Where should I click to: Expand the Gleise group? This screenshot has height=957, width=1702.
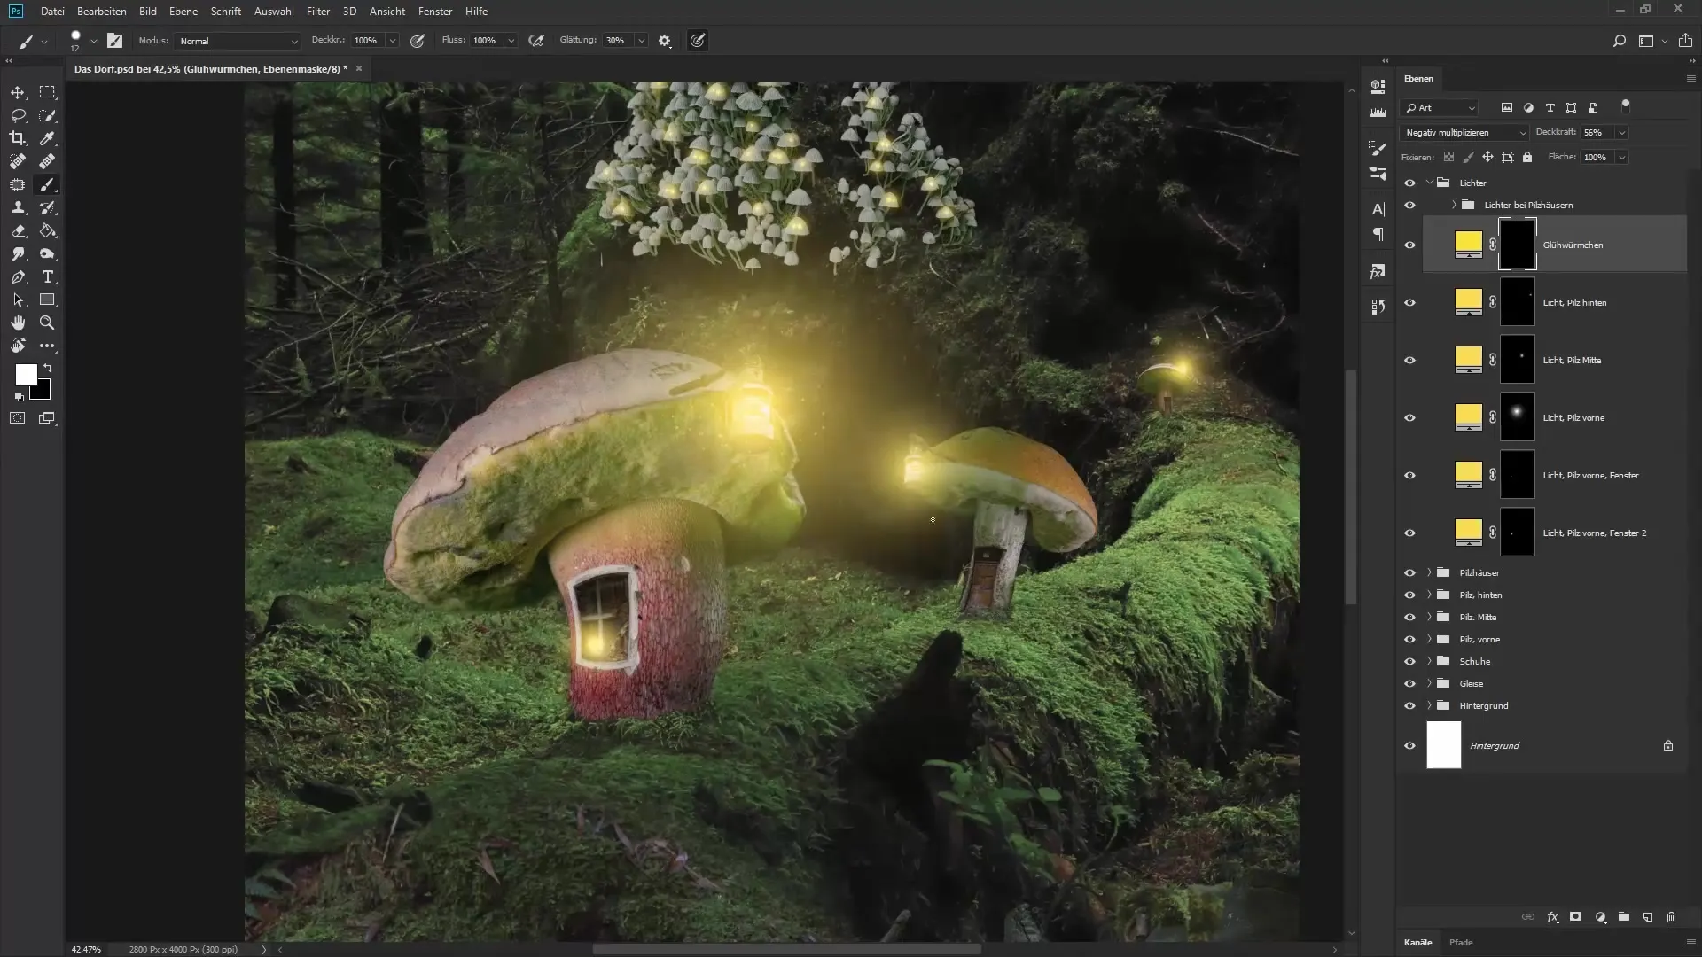coord(1429,684)
